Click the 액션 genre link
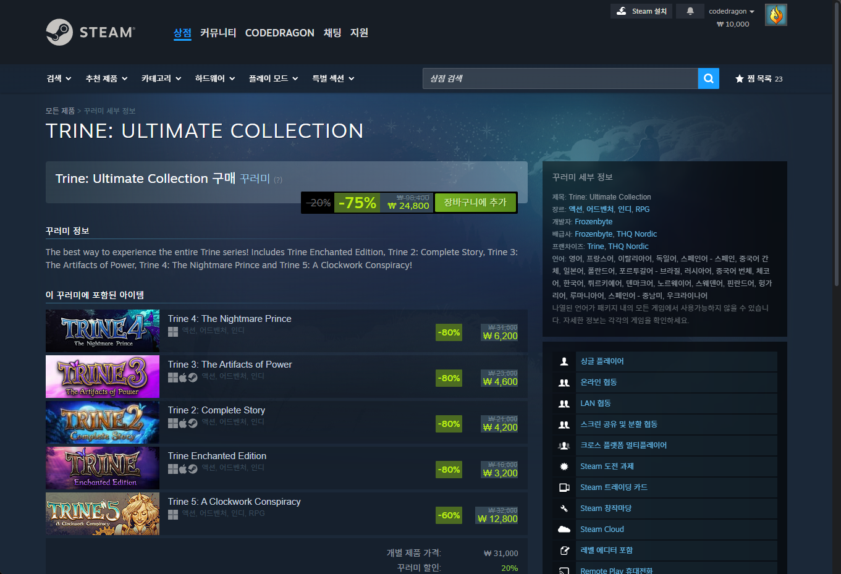This screenshot has height=574, width=841. 575,209
